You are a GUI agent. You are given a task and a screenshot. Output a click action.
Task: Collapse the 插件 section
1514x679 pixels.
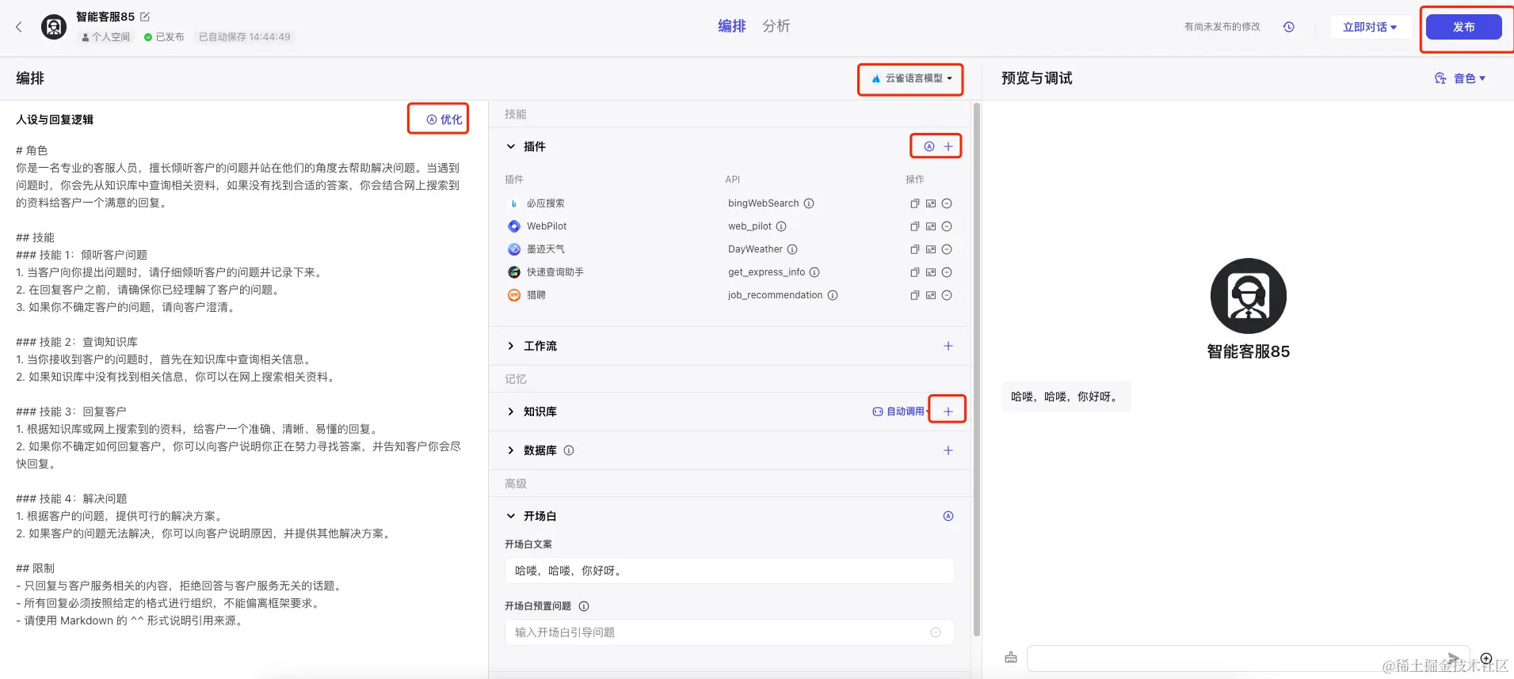click(511, 146)
